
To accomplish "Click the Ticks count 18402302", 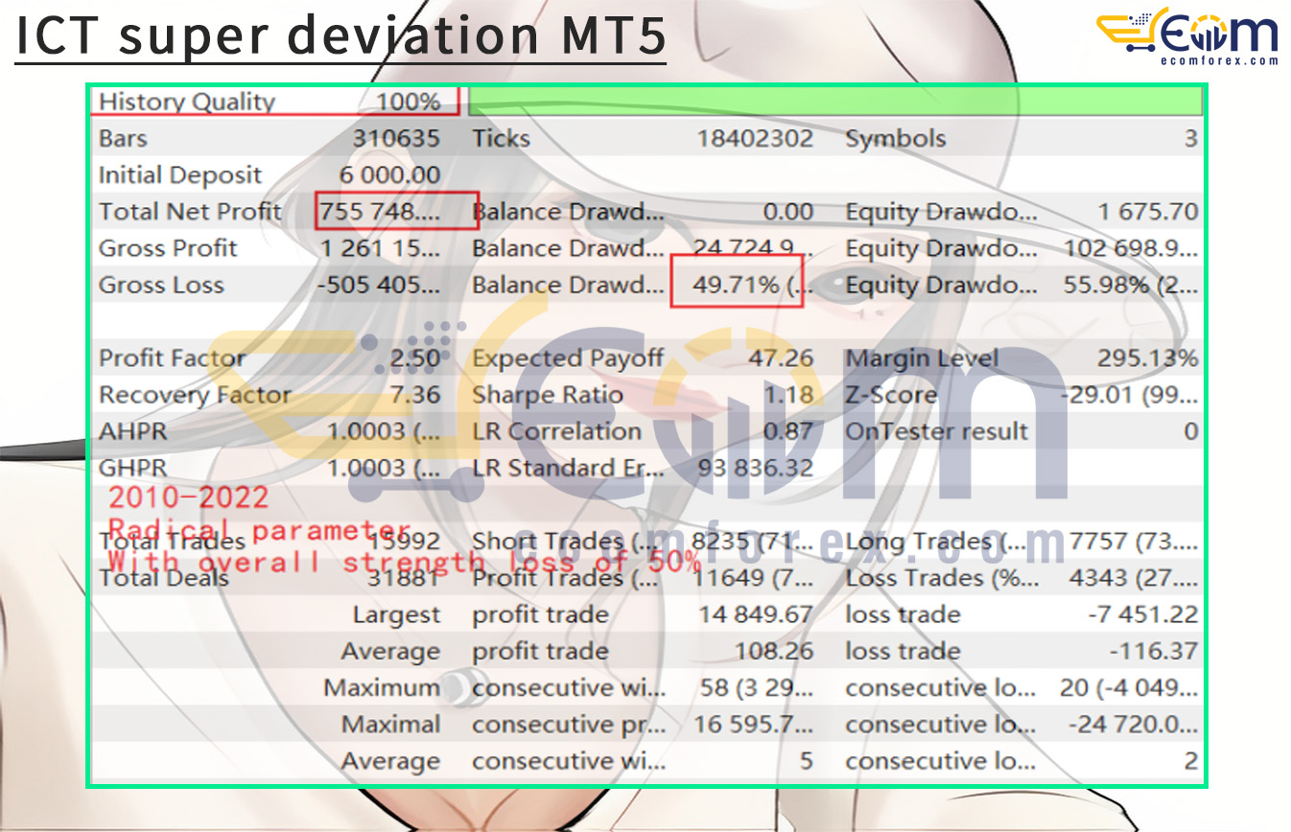I will 754,139.
